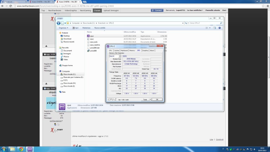The width and height of the screenshot is (270, 152).
Task: Open the view options dropdown arrow
Action: pyautogui.click(x=210, y=28)
